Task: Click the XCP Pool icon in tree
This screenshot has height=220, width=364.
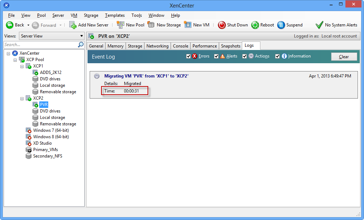Action: [x=22, y=60]
